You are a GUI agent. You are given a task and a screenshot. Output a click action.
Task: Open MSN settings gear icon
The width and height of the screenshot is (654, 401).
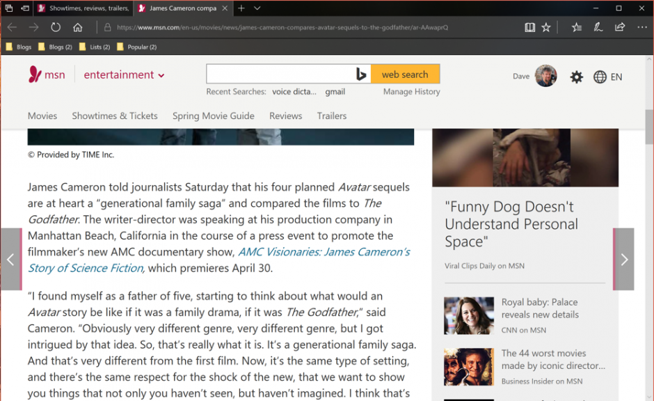tap(576, 77)
